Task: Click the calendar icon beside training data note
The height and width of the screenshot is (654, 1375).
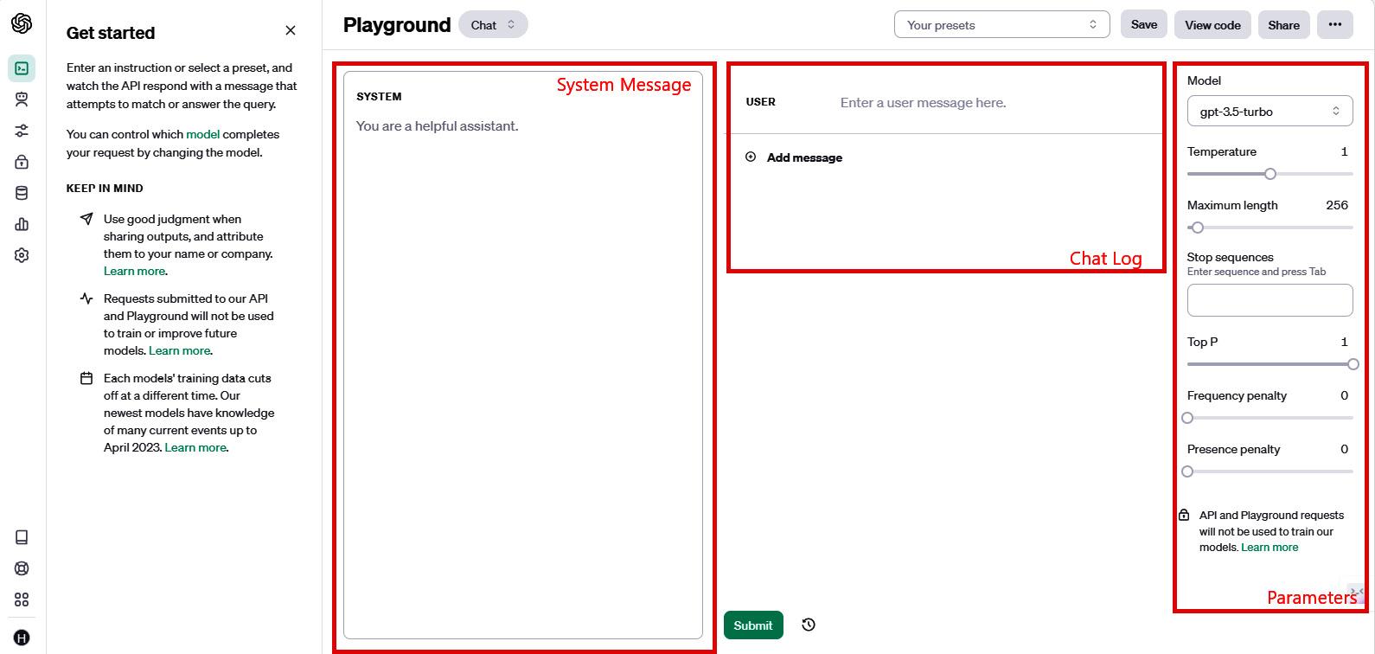Action: click(x=86, y=378)
